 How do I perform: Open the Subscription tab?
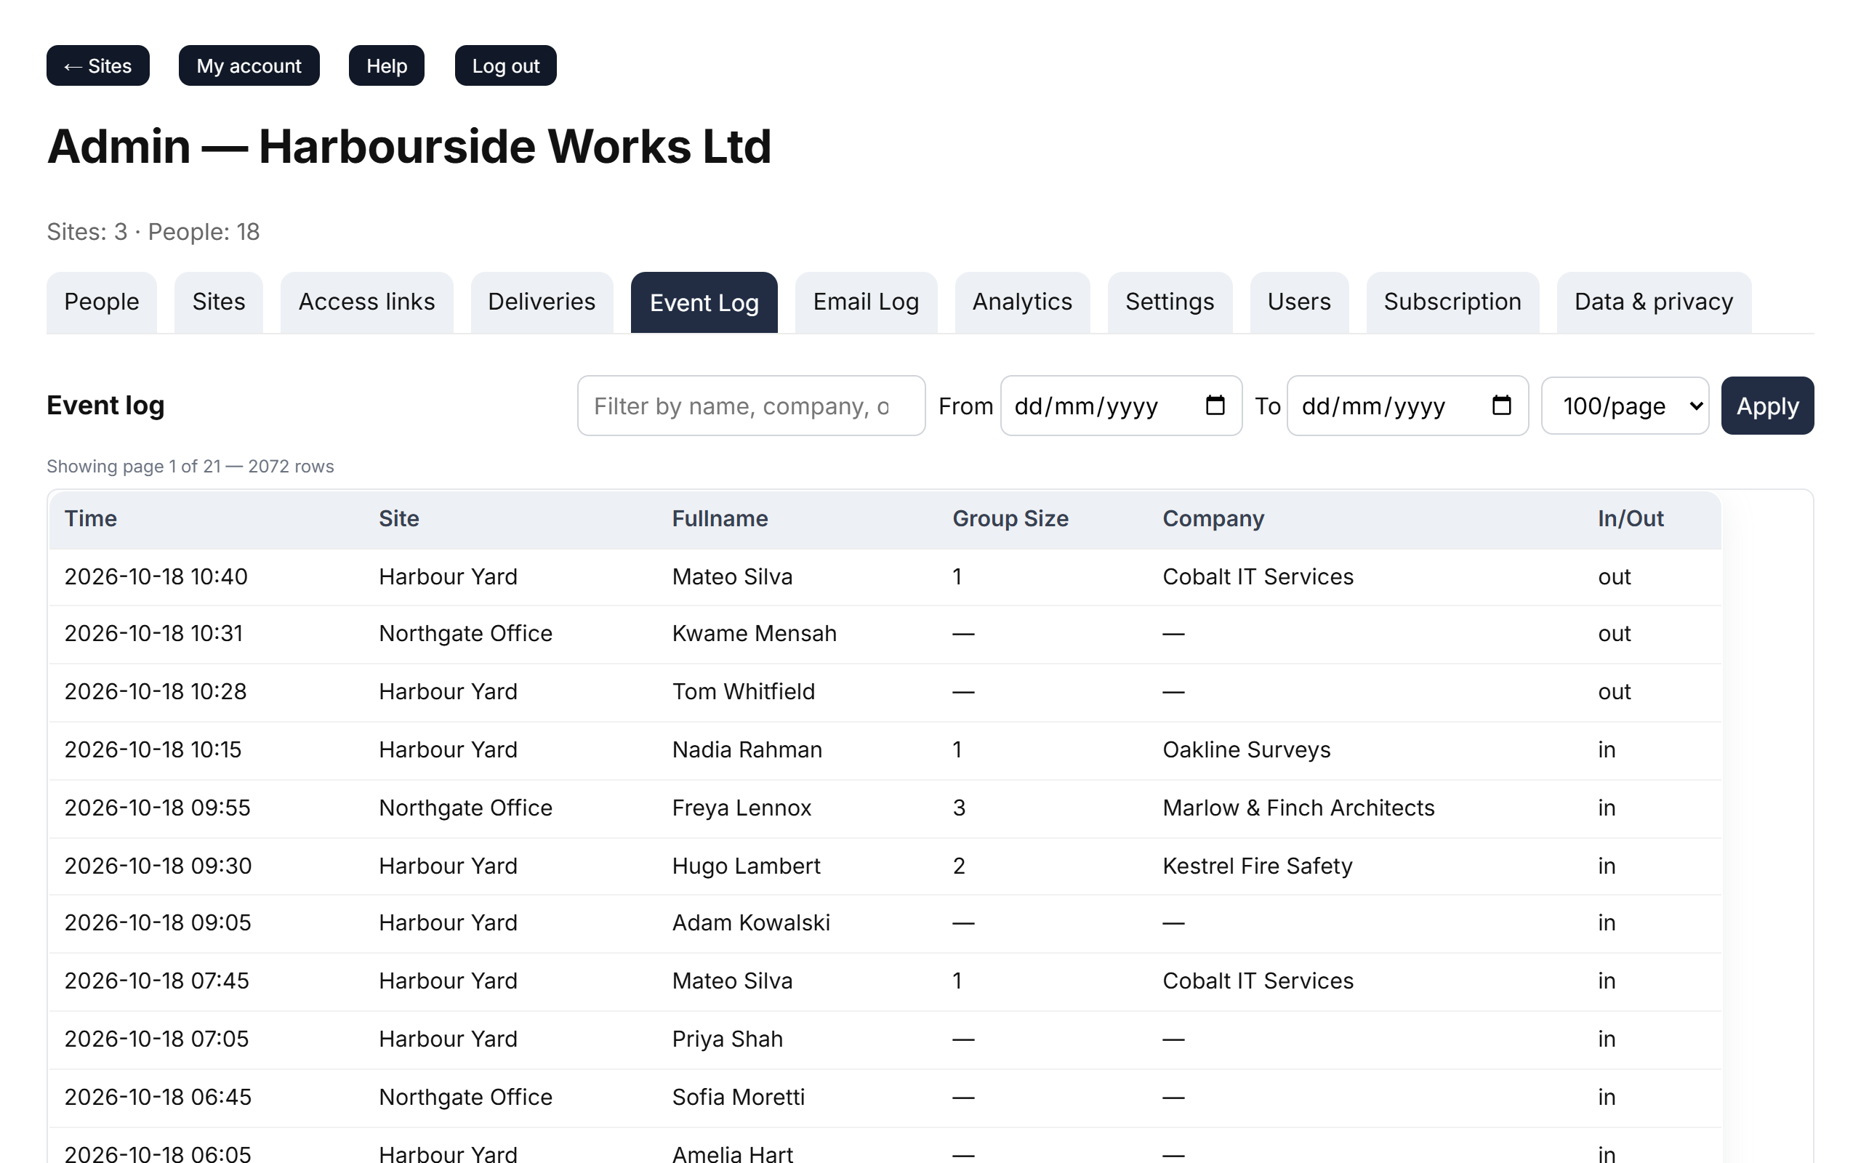click(1452, 302)
